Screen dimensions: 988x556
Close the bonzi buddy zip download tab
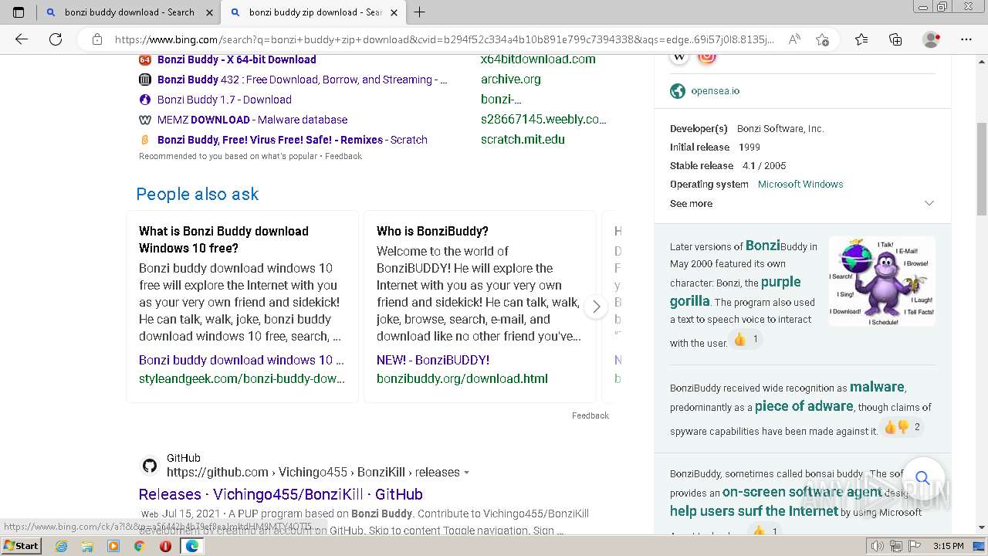pyautogui.click(x=394, y=12)
